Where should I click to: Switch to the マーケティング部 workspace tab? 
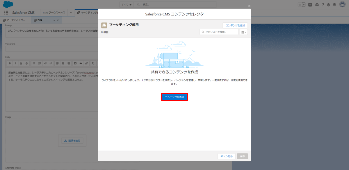87,13
